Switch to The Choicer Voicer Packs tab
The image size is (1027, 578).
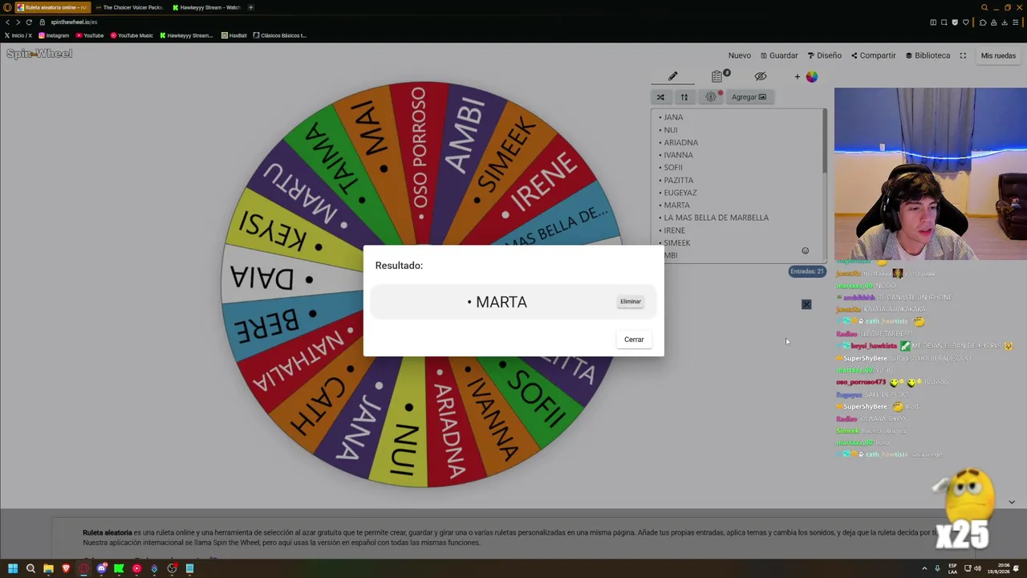(x=128, y=7)
